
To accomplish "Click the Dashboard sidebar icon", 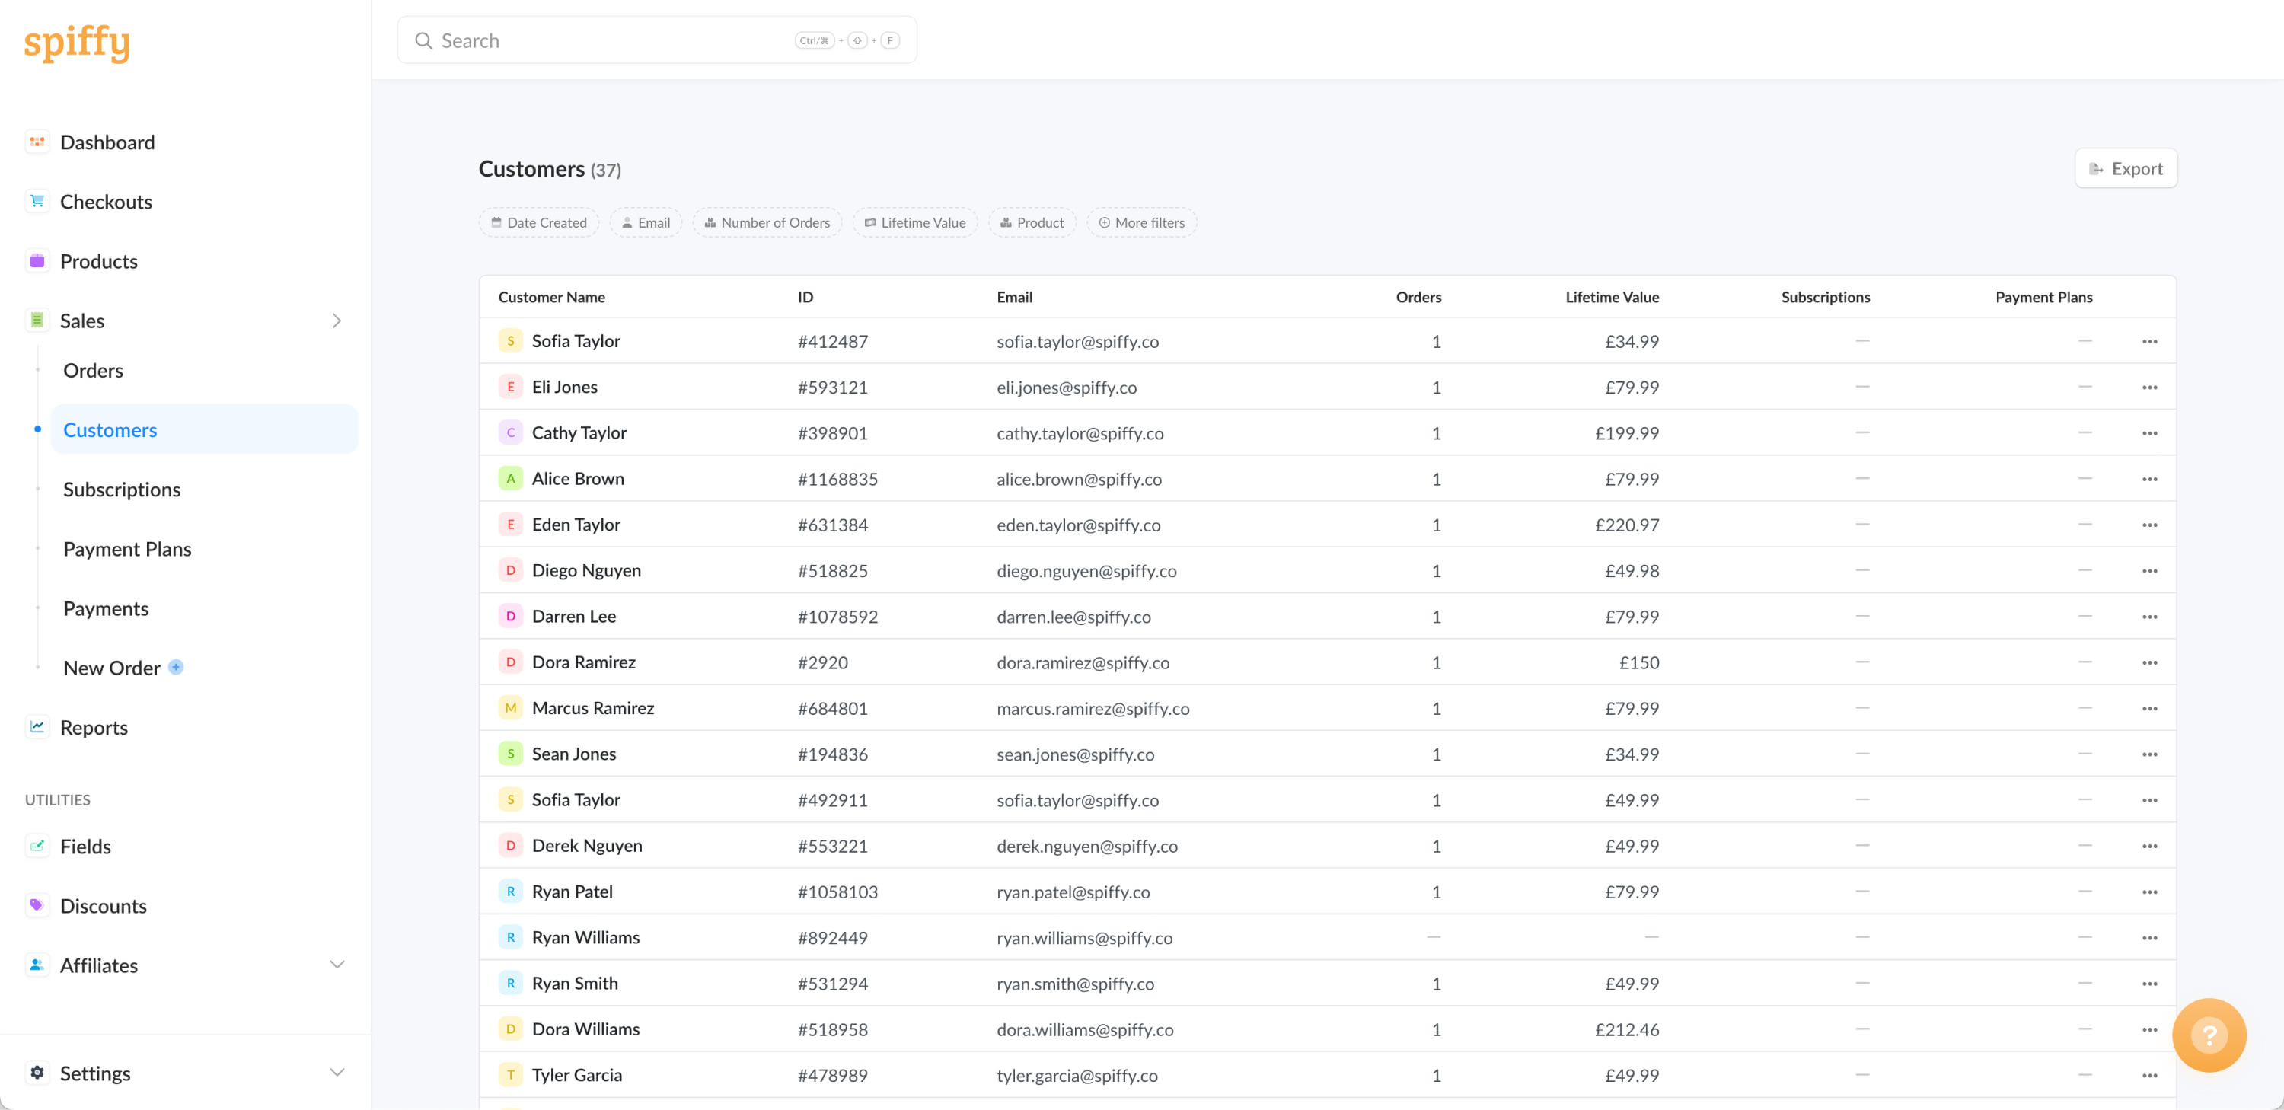I will pyautogui.click(x=37, y=142).
